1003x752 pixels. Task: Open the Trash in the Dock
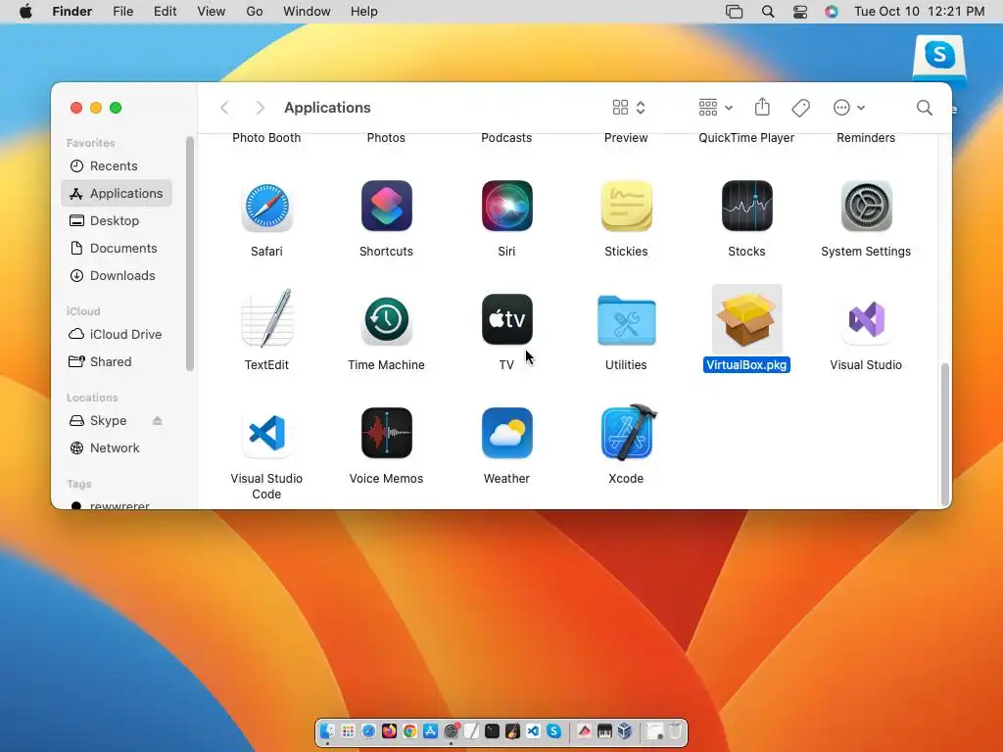pyautogui.click(x=675, y=731)
